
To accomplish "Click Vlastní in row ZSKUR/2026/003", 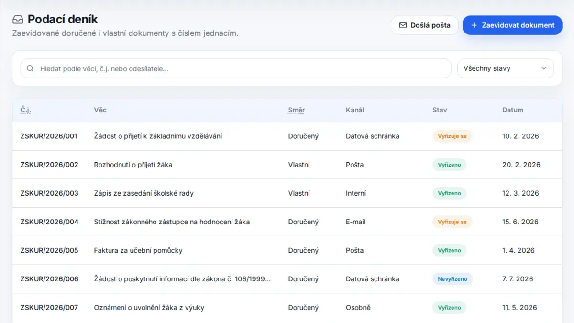I will [x=299, y=193].
